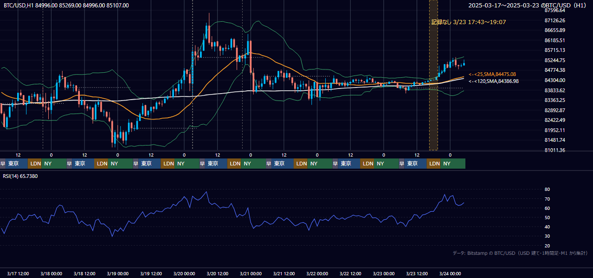Viewport: 593px width, 278px height.
Task: Click the 25,SMA,84475.08 label
Action: click(x=492, y=74)
